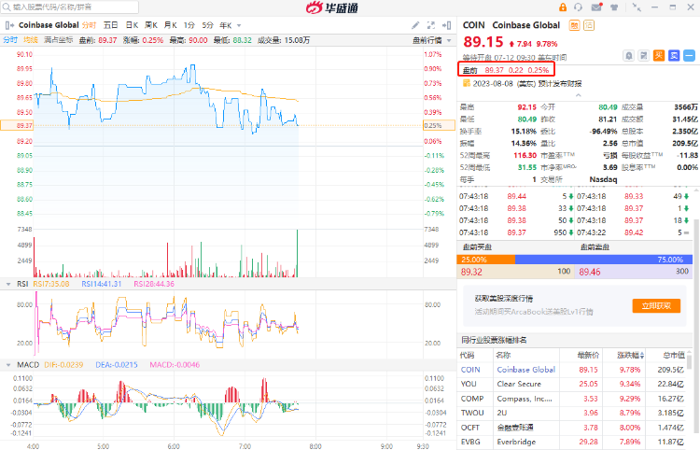Toggle 高点坐标 high-point coordinates

pyautogui.click(x=59, y=40)
